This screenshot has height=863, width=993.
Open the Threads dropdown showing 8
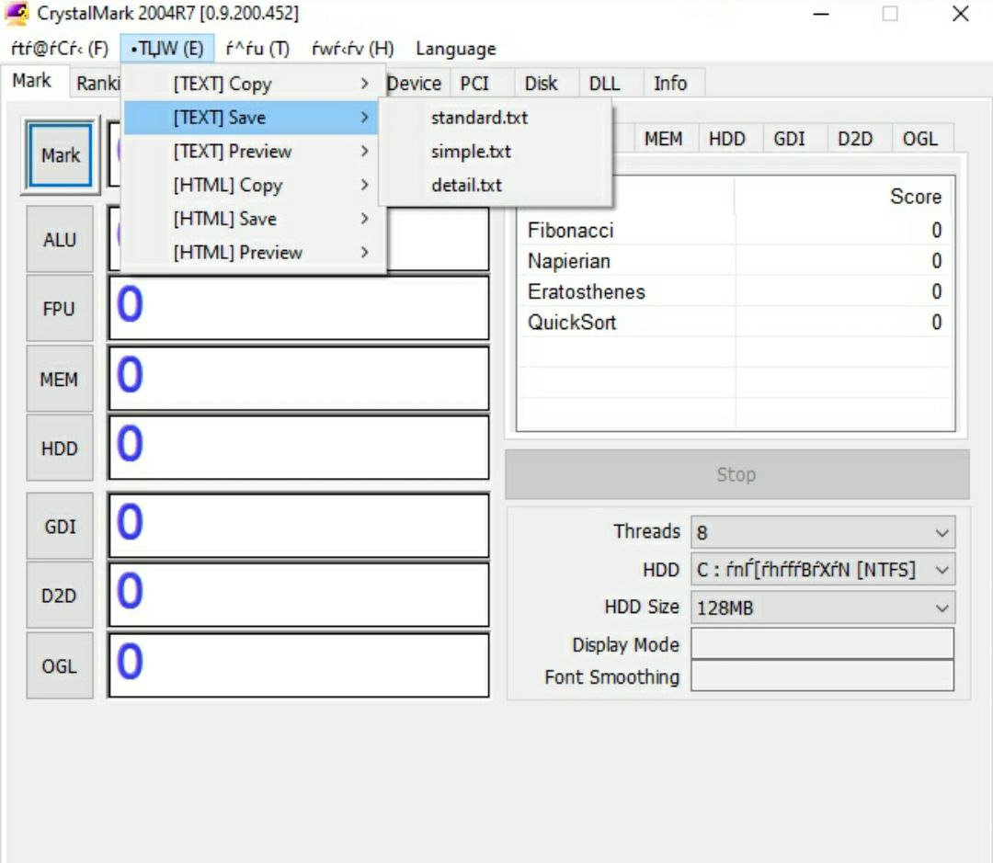823,532
